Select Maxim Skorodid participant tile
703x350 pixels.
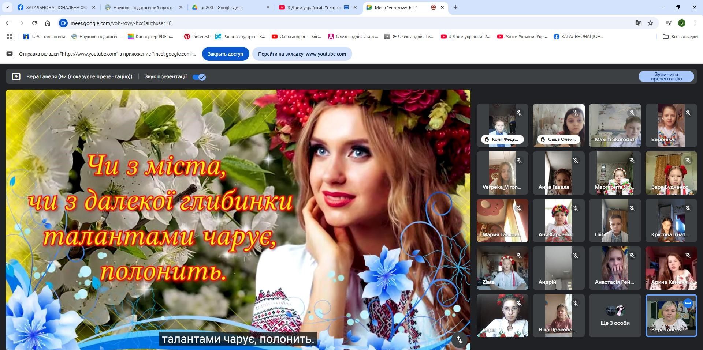[x=615, y=125]
